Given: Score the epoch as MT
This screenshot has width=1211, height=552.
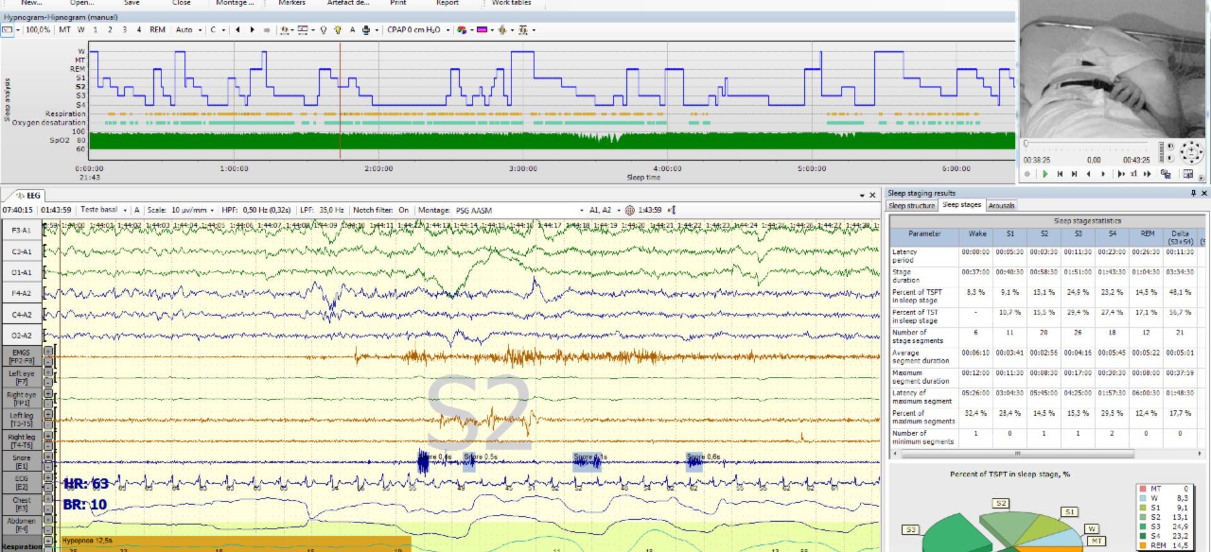Looking at the screenshot, I should [64, 30].
